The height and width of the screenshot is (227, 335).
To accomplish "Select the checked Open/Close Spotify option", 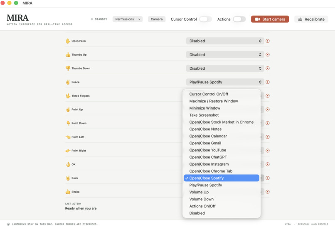I will click(222, 178).
